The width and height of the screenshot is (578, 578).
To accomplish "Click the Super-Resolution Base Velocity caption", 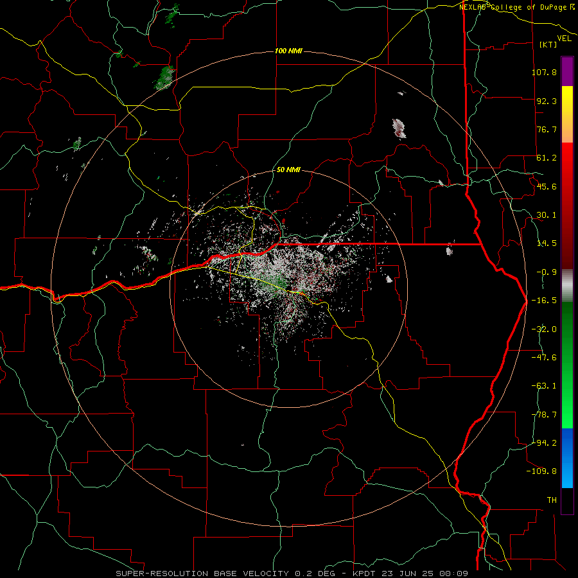I will point(292,574).
